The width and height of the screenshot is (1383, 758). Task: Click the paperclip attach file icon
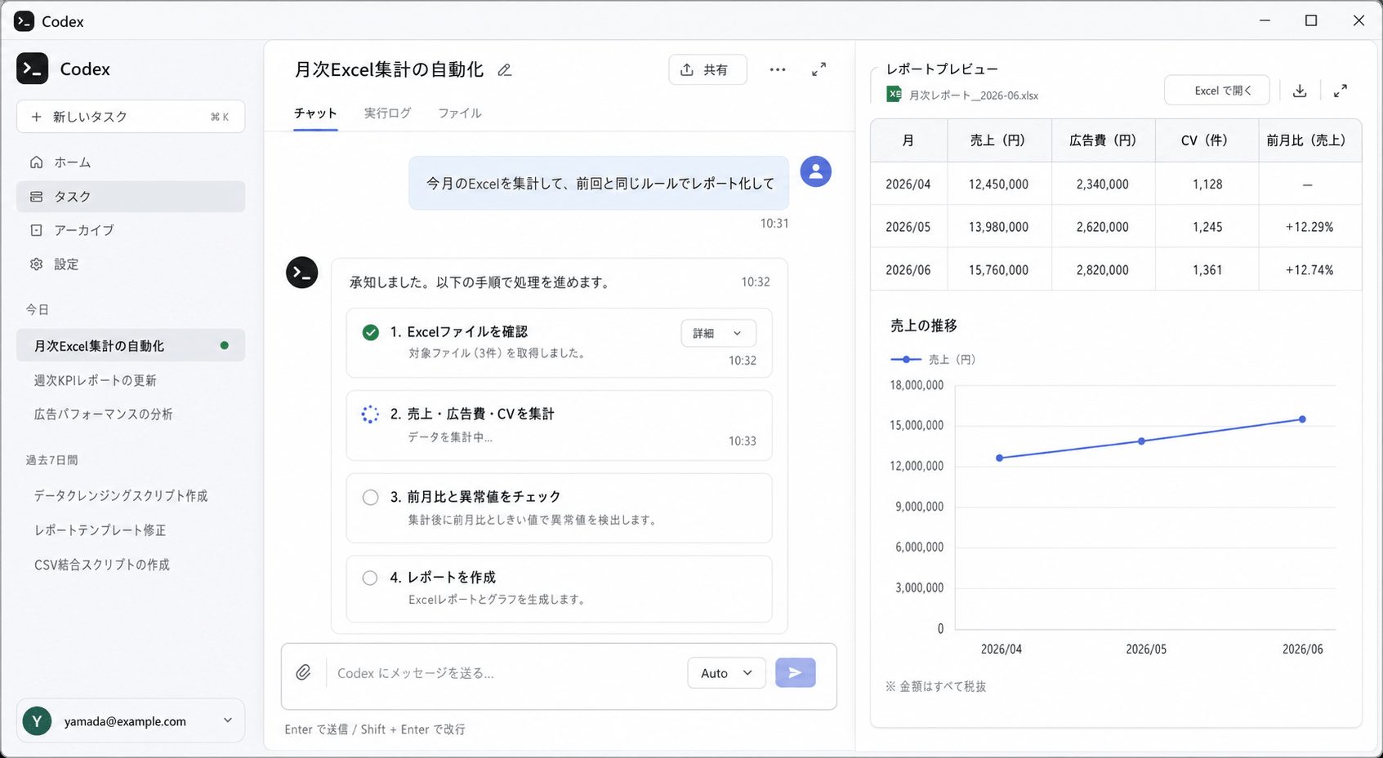tap(303, 672)
